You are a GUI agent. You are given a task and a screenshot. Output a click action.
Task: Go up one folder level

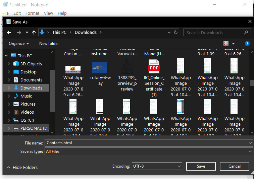(34, 33)
